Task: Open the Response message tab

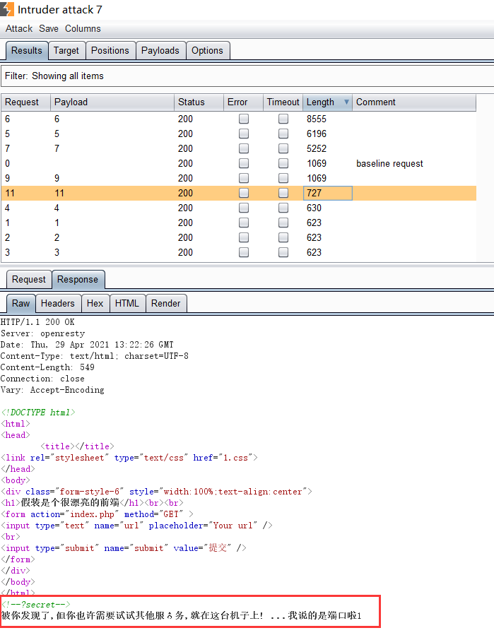Action: click(x=78, y=279)
